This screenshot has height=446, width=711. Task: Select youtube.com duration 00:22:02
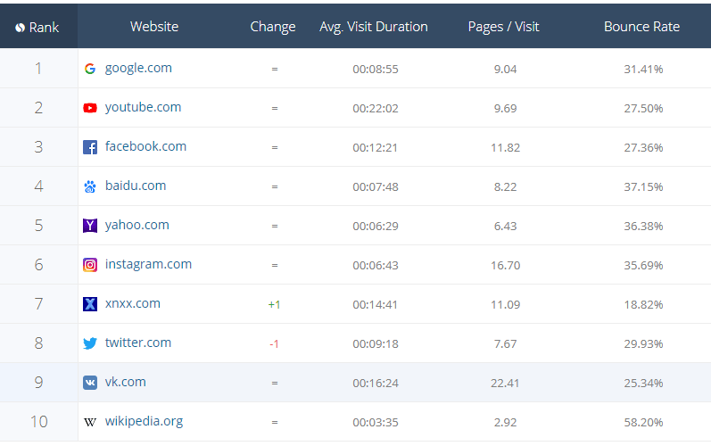coord(376,109)
